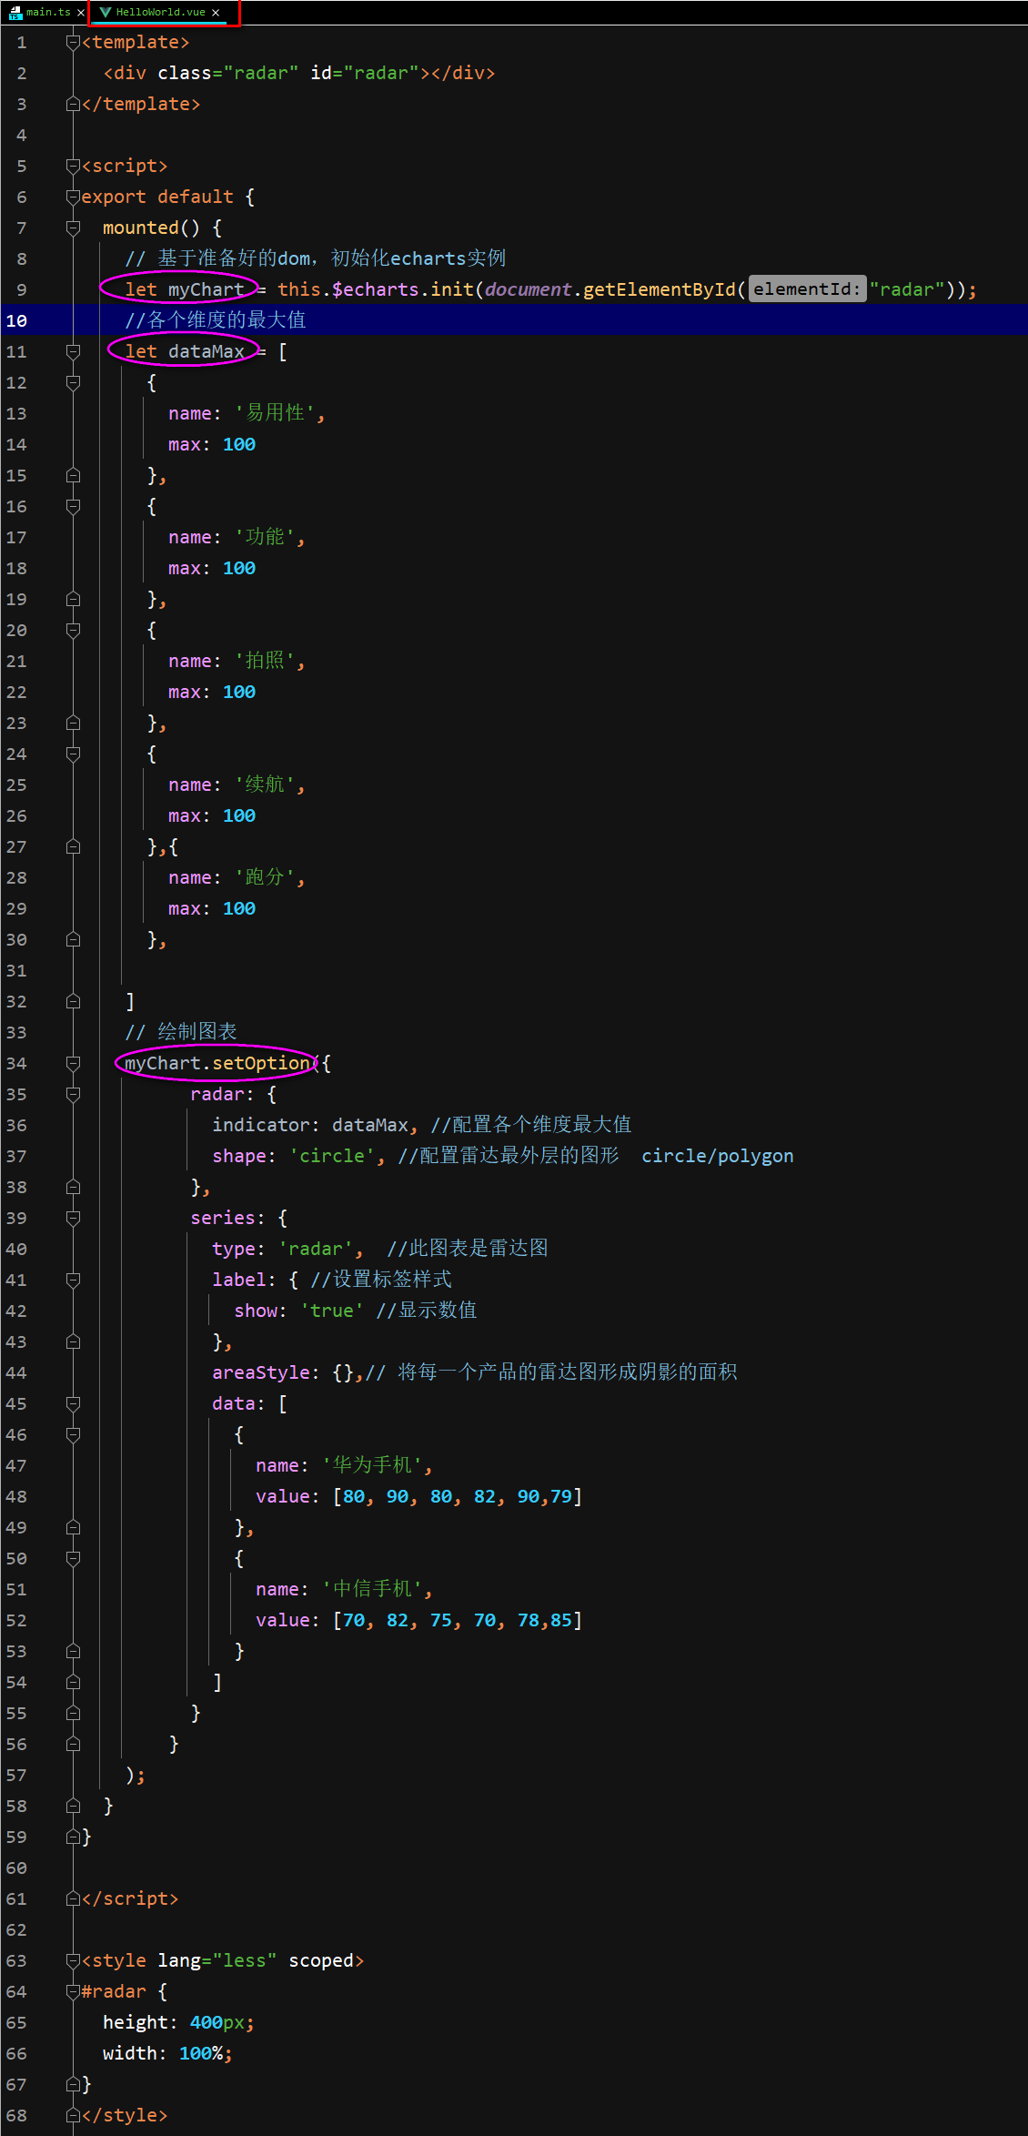Viewport: 1028px width, 2136px height.
Task: Click 'indicator: dataMax' on line 36
Action: pyautogui.click(x=310, y=1125)
